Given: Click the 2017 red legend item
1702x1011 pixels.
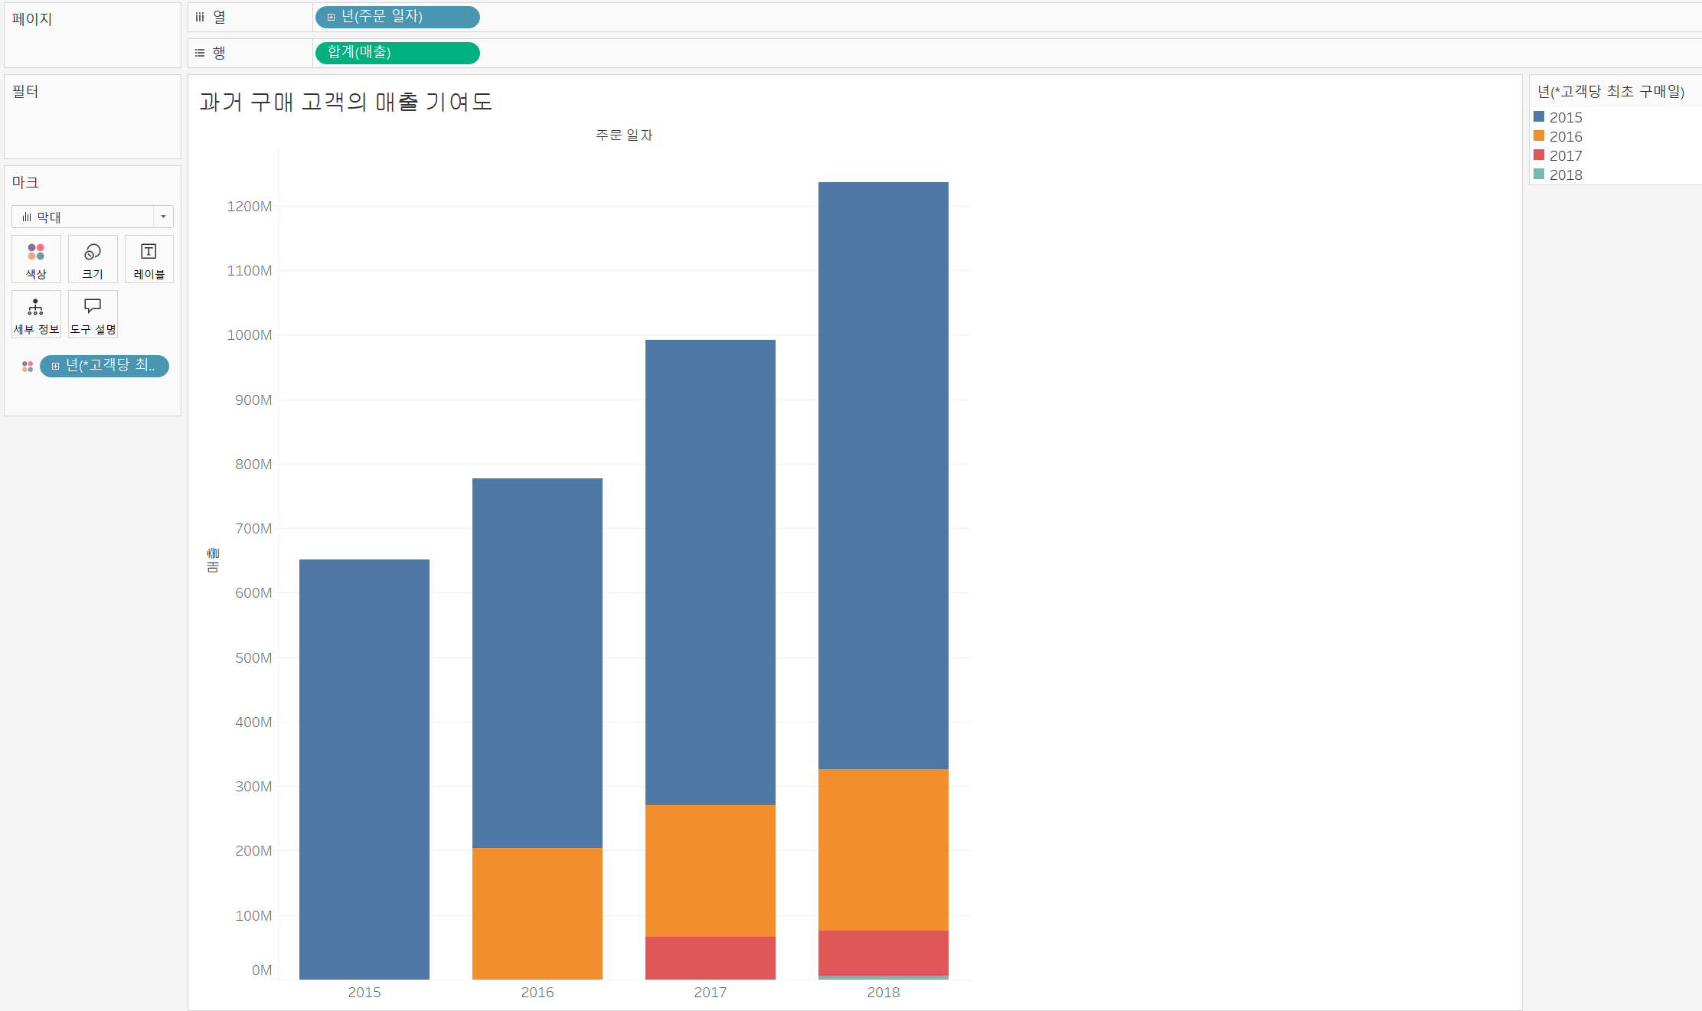Looking at the screenshot, I should 1565,155.
